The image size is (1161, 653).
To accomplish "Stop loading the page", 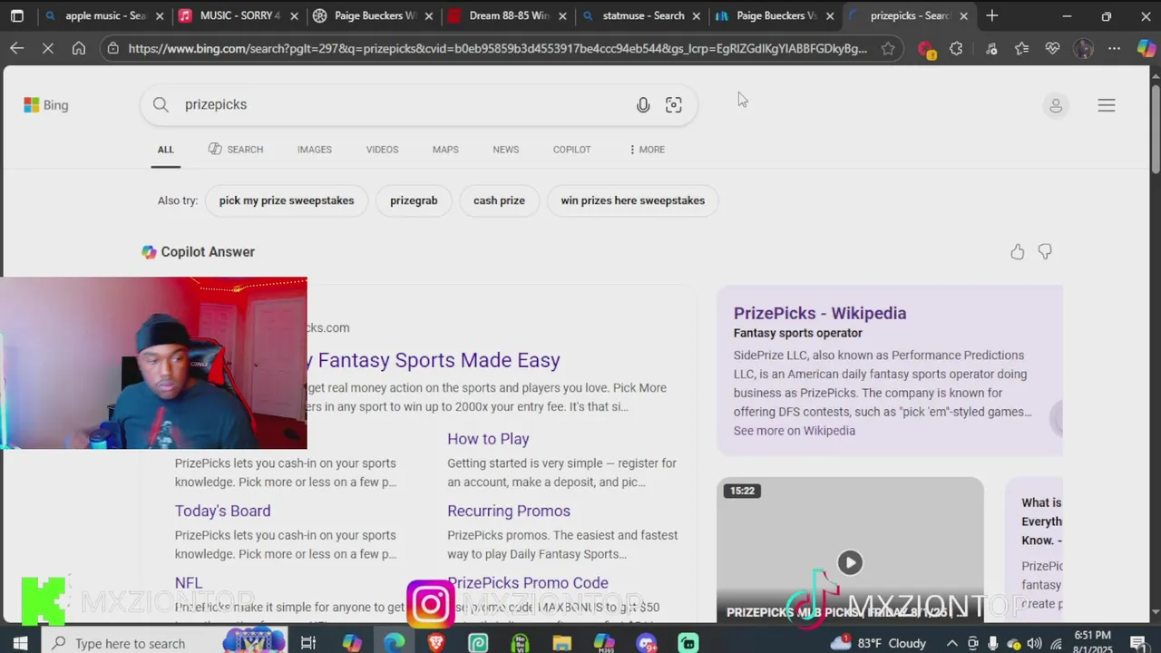I will click(48, 48).
